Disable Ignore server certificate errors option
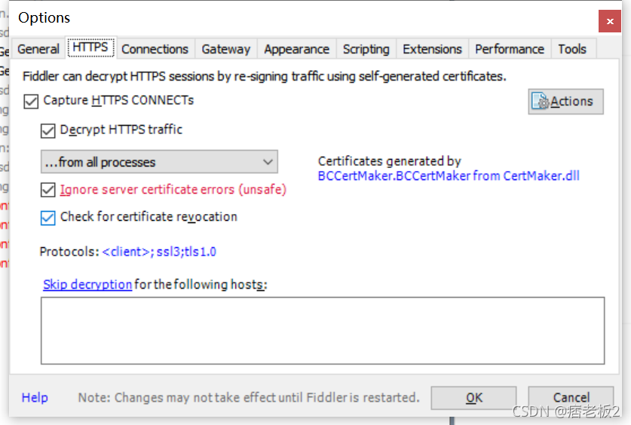The width and height of the screenshot is (631, 425). (x=48, y=190)
